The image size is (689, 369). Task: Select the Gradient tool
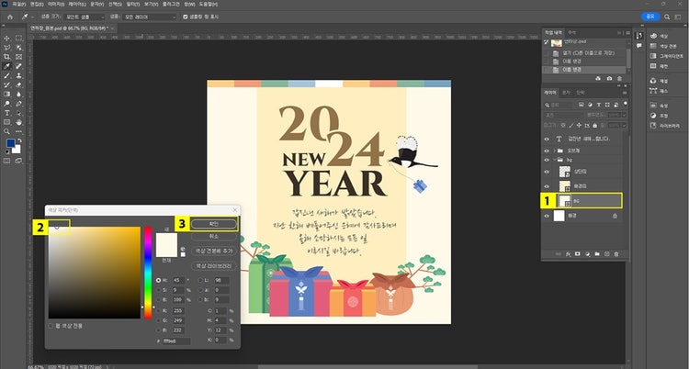click(7, 94)
